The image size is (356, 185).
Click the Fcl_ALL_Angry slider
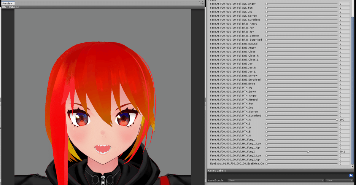click(x=302, y=4)
